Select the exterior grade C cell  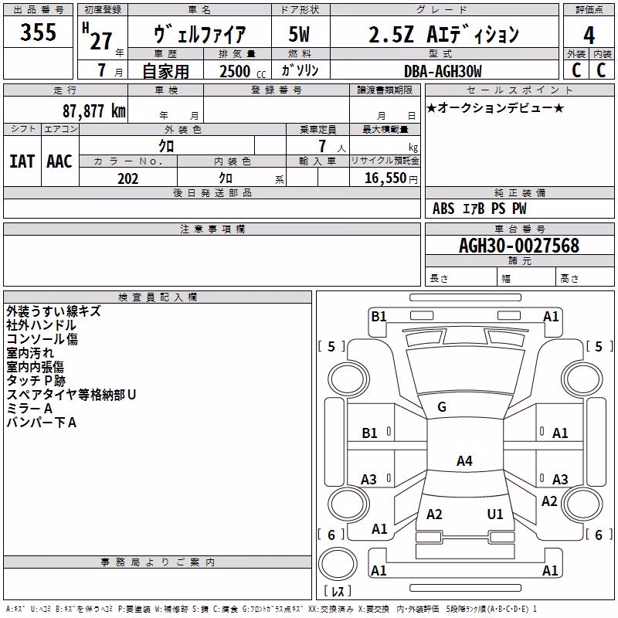coord(576,70)
